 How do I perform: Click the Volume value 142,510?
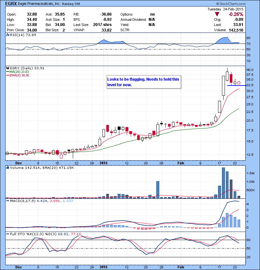coord(236,30)
